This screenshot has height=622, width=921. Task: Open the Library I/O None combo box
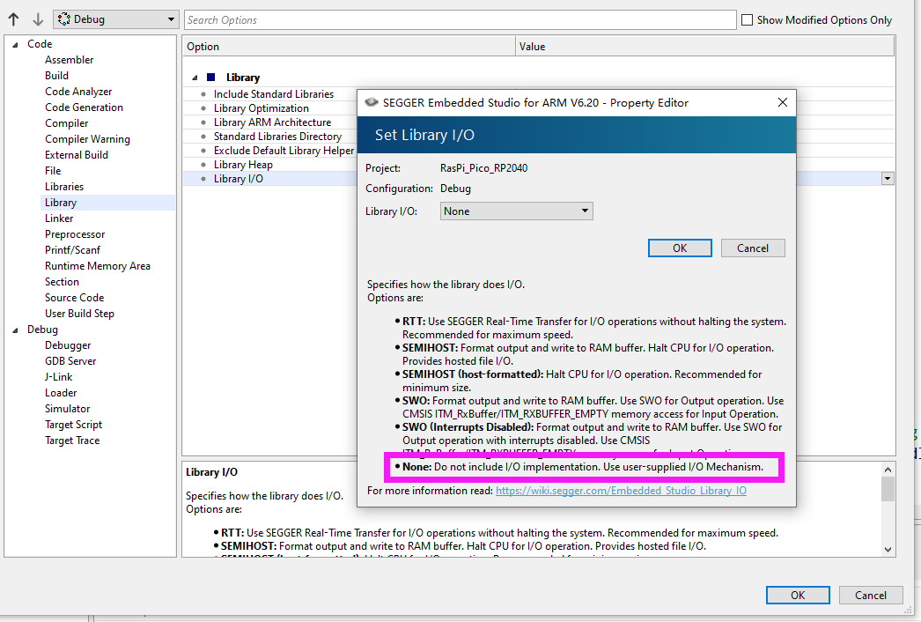tap(516, 211)
